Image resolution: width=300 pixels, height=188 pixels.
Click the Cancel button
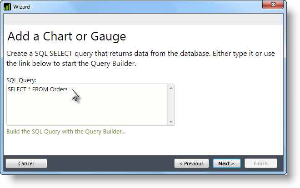(26, 163)
